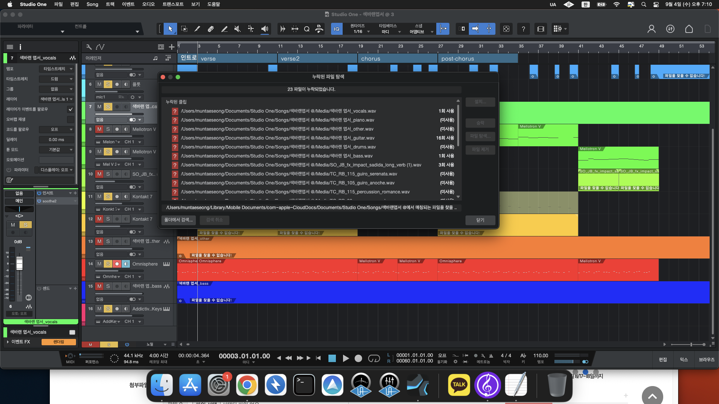Image resolution: width=719 pixels, height=404 pixels.
Task: Click the timeline zoom slider at bottom right
Action: click(x=688, y=344)
